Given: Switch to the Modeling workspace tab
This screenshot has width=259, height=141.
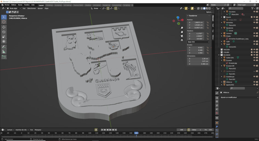Looking at the screenshot, I should tap(49, 5).
